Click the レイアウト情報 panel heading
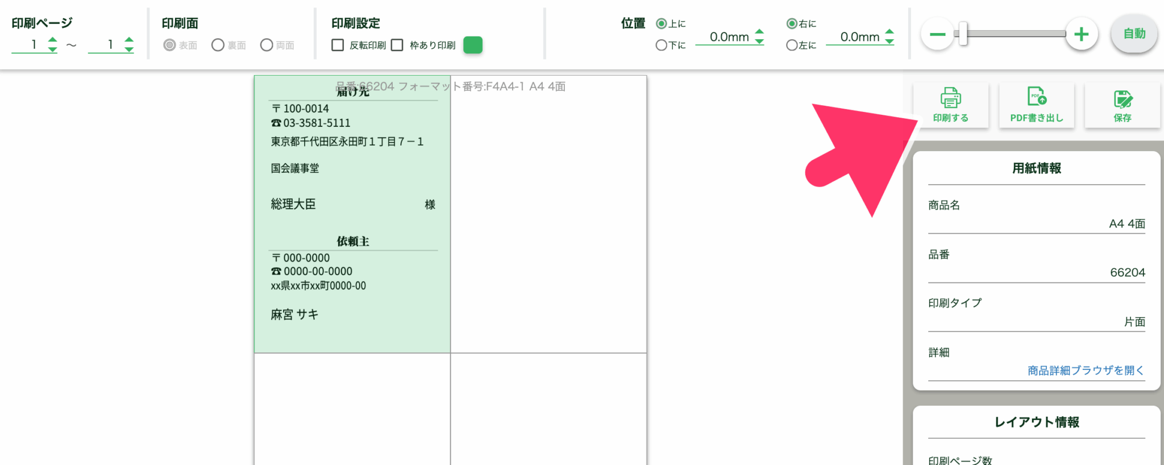This screenshot has width=1164, height=465. click(1037, 422)
